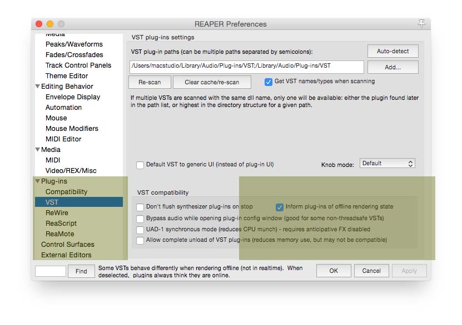Select the Editing Behavior category
462x325 pixels.
(x=67, y=87)
